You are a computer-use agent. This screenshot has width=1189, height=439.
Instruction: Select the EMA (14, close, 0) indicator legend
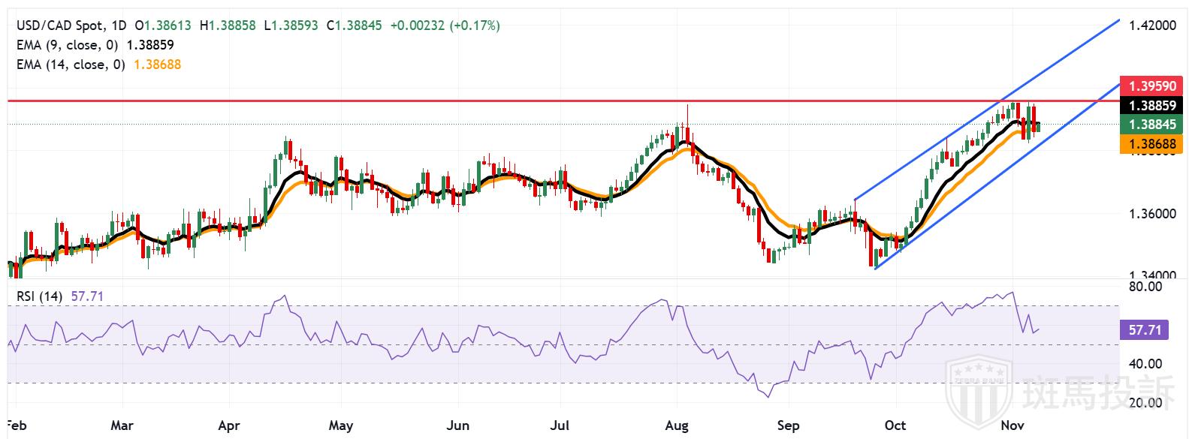click(x=71, y=65)
